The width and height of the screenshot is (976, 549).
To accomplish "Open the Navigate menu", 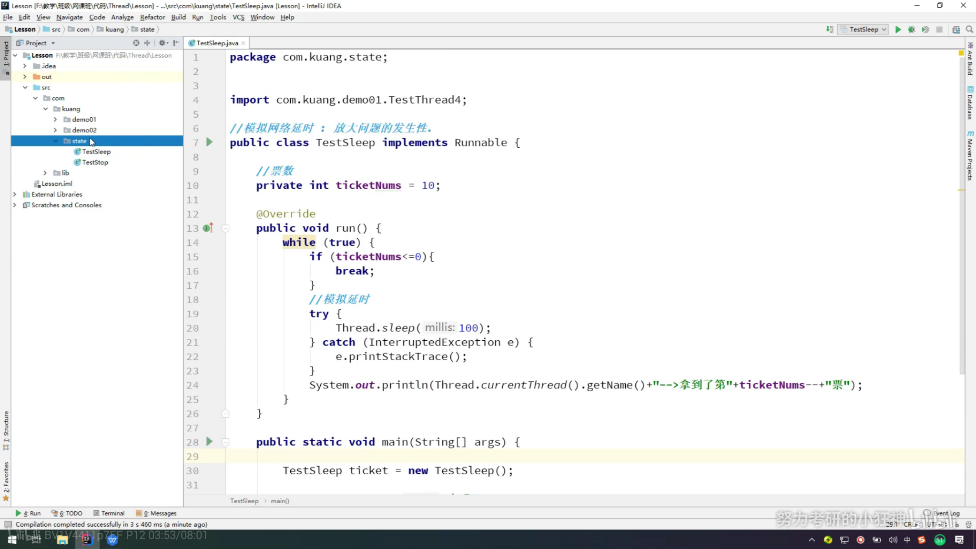I will pyautogui.click(x=70, y=17).
